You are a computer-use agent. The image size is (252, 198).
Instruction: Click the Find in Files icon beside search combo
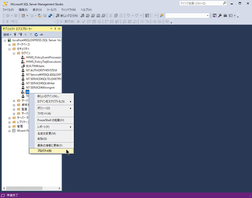162,16
